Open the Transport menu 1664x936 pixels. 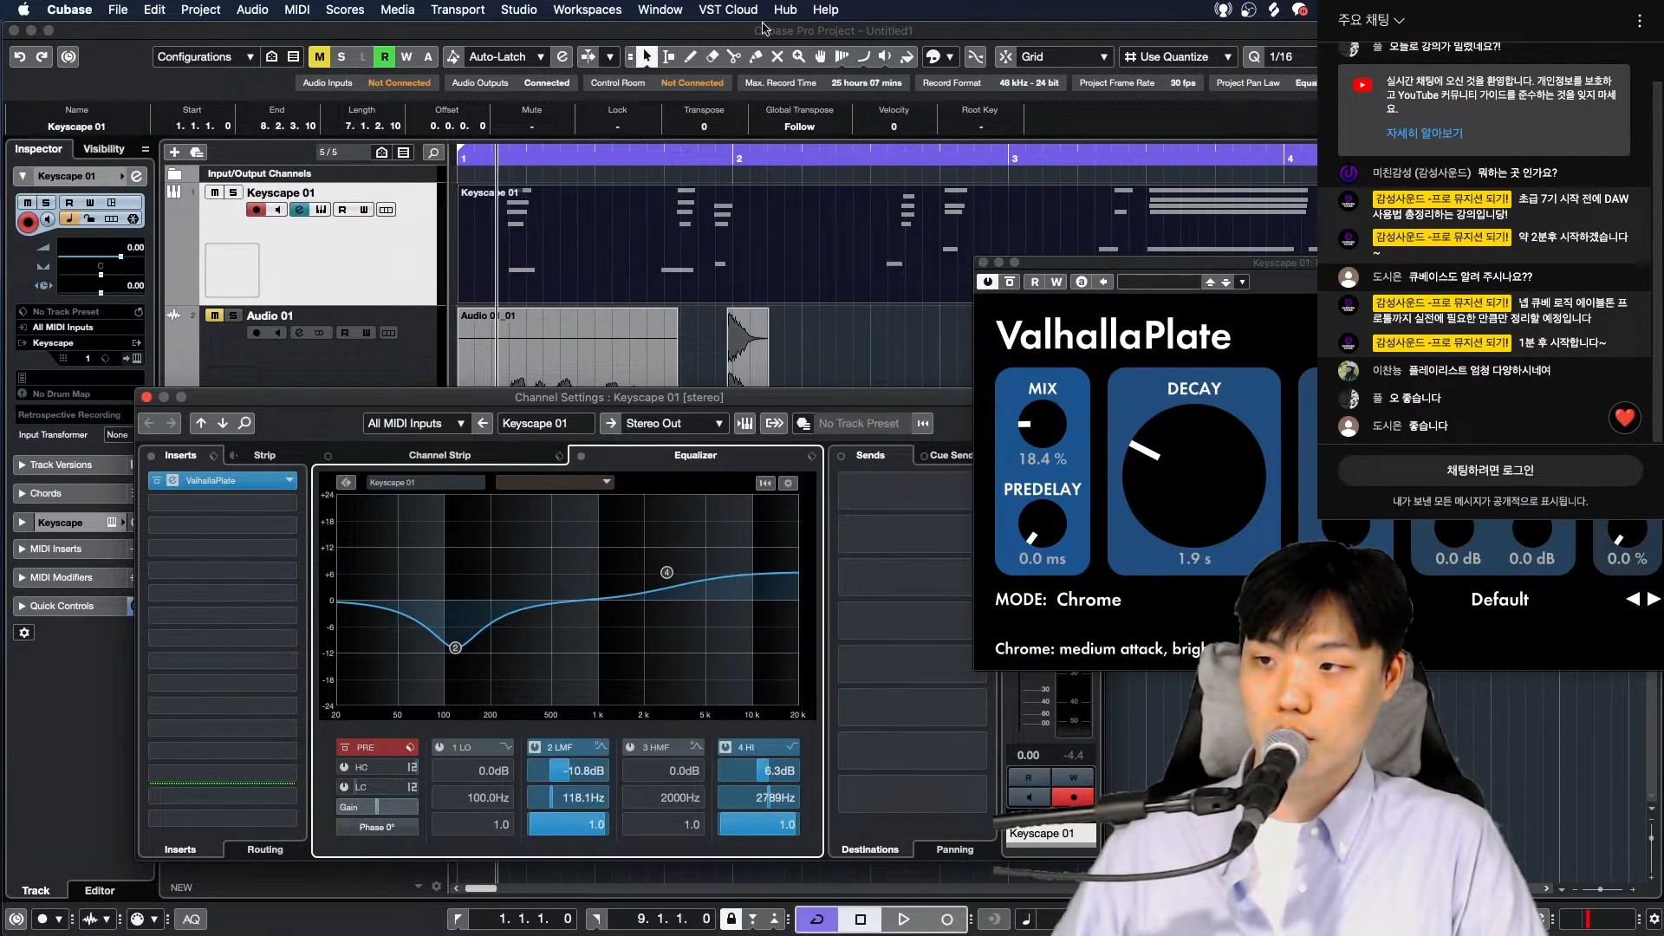[x=458, y=10]
